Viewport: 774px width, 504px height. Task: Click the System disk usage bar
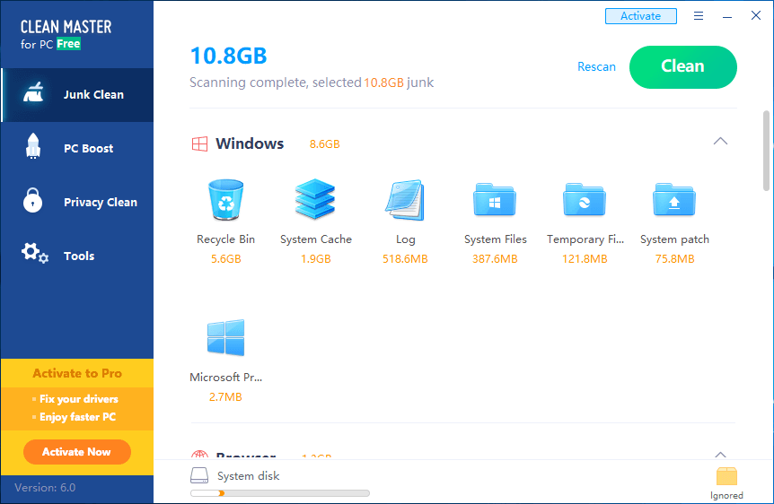click(280, 493)
